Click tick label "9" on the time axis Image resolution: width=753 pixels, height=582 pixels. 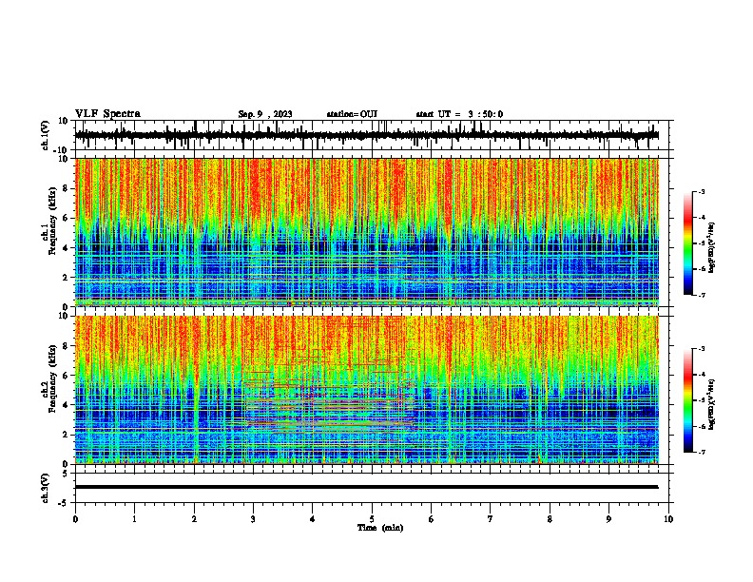[608, 519]
